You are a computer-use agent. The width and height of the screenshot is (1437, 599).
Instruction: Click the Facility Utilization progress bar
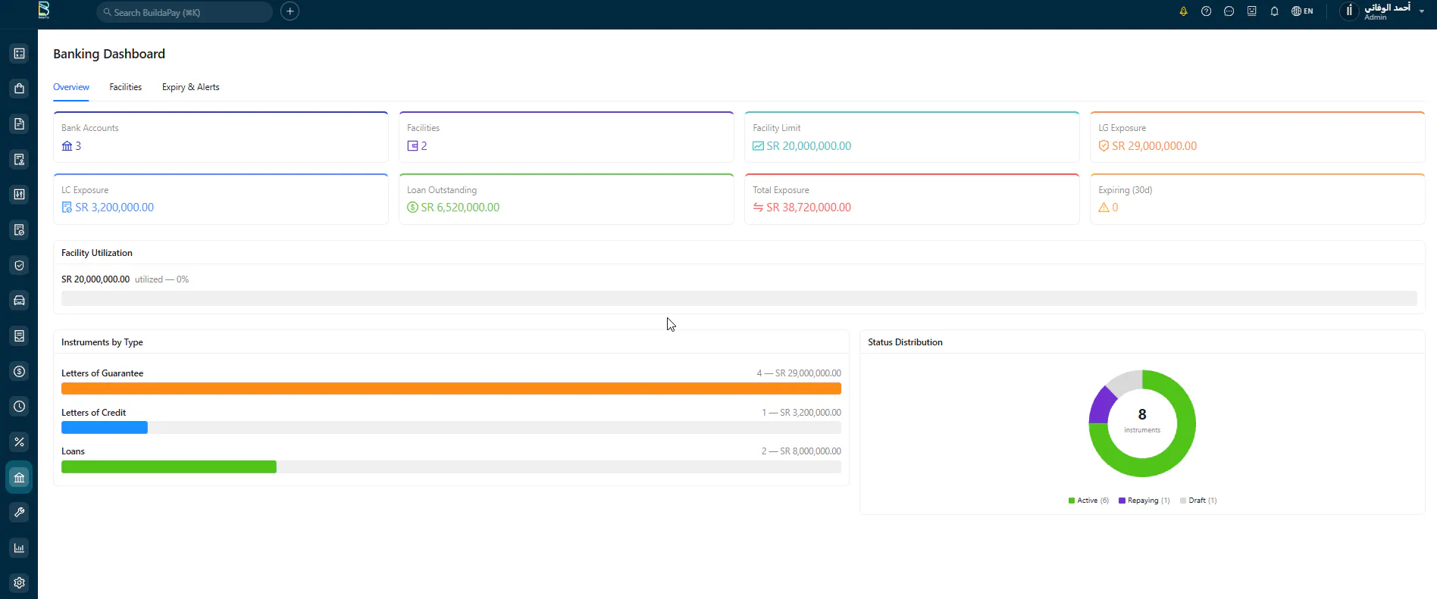click(x=739, y=298)
